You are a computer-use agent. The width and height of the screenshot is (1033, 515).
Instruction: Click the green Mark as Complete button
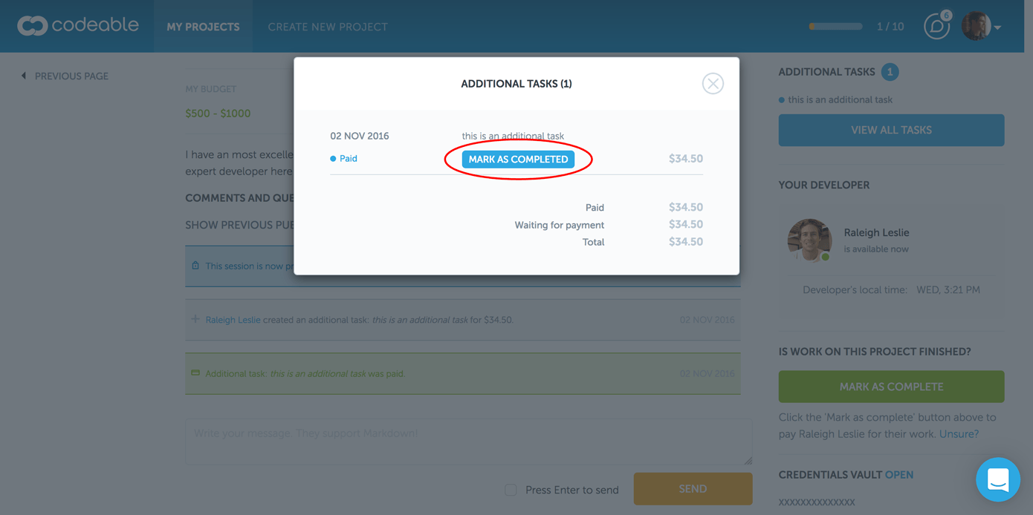891,387
